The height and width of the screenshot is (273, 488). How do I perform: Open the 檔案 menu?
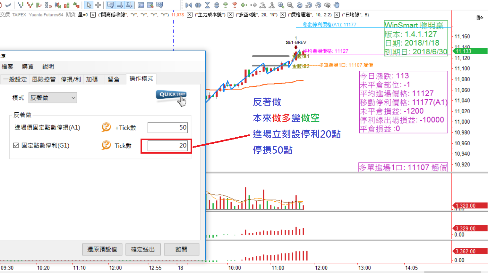click(x=7, y=67)
